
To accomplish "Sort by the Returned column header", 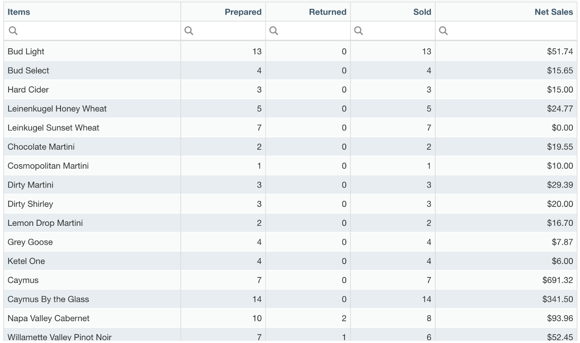I will coord(327,12).
